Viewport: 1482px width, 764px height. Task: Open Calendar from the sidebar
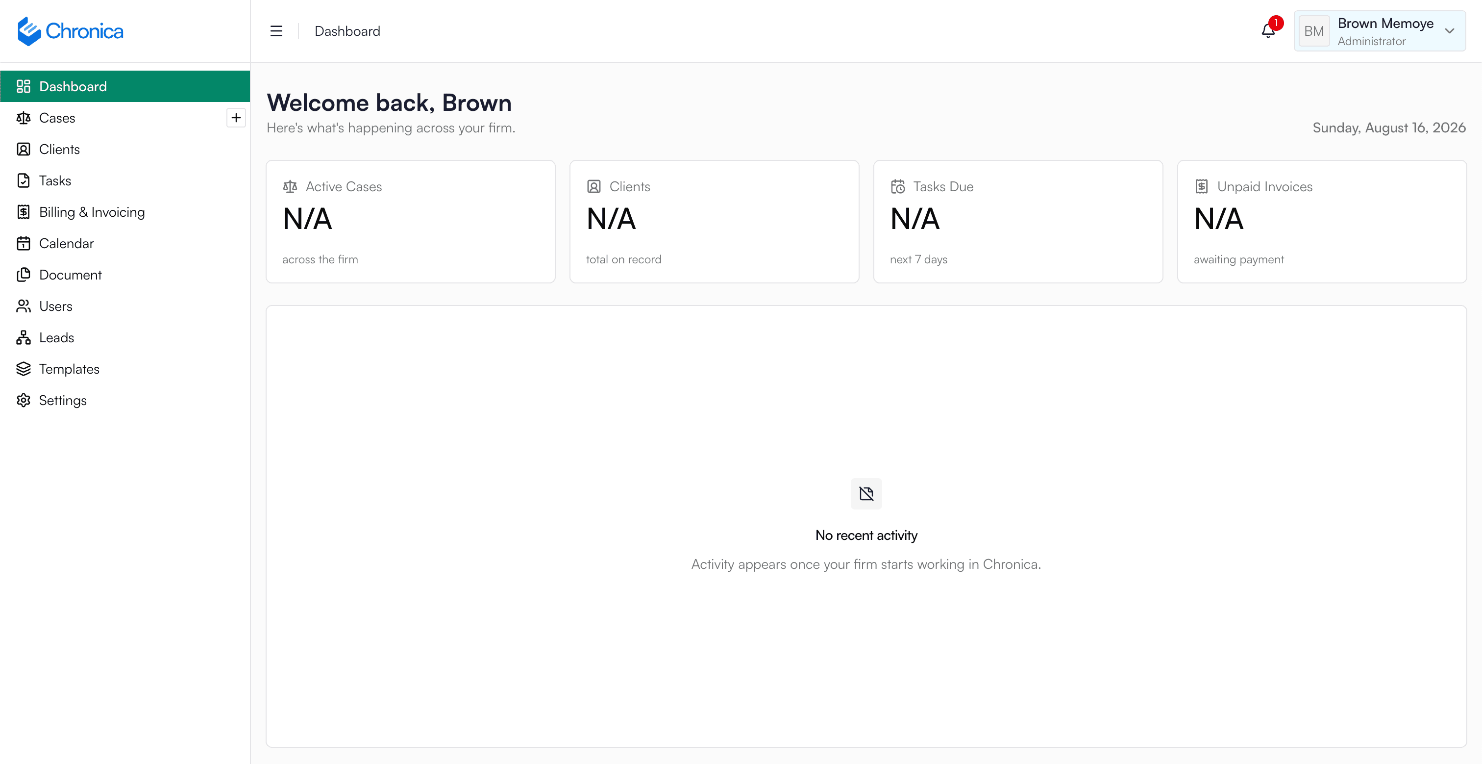tap(125, 244)
